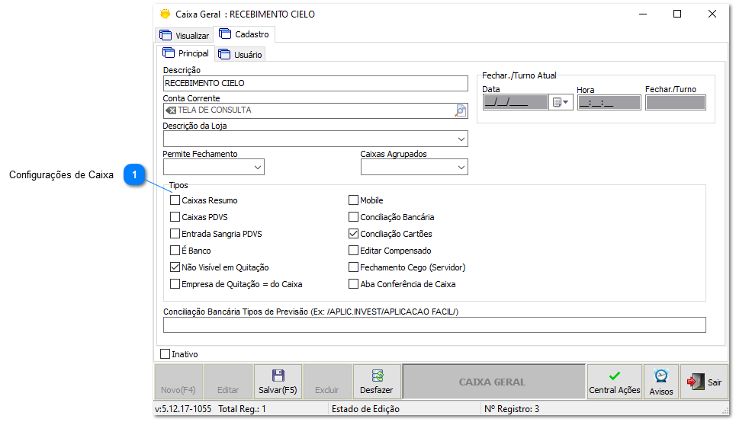Toggle Editar Compensado checkbox
This screenshot has width=736, height=422.
click(353, 251)
